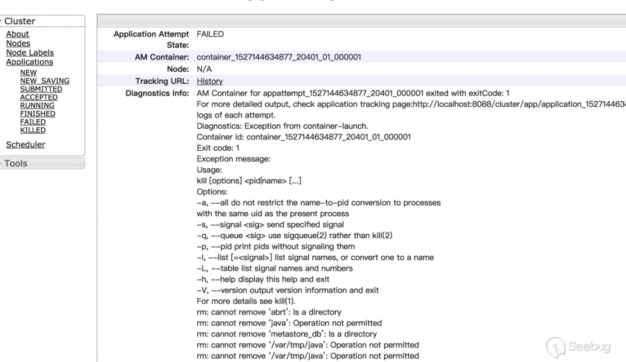Viewport: 626px width, 362px height.
Task: Open the About cluster page
Action: pos(17,34)
